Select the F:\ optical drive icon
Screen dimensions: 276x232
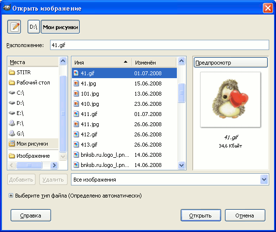tap(12, 123)
